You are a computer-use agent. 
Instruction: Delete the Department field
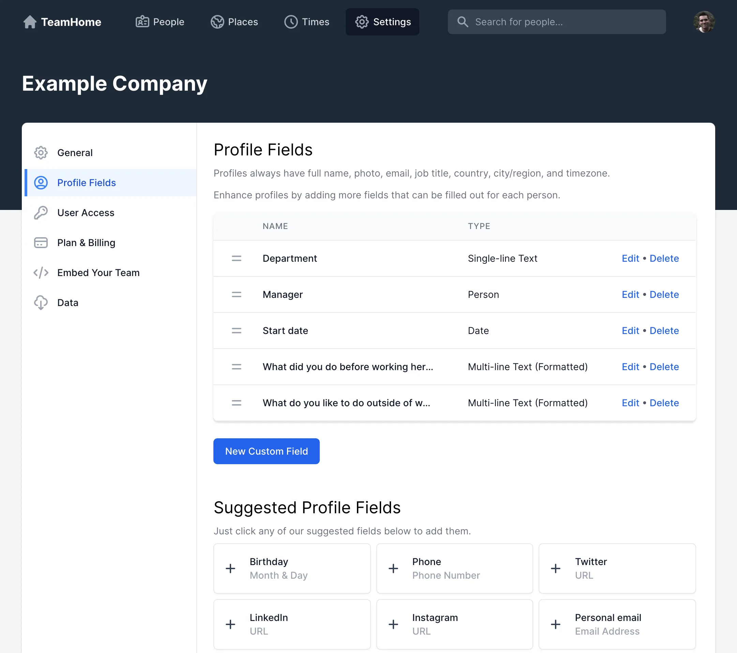coord(664,259)
